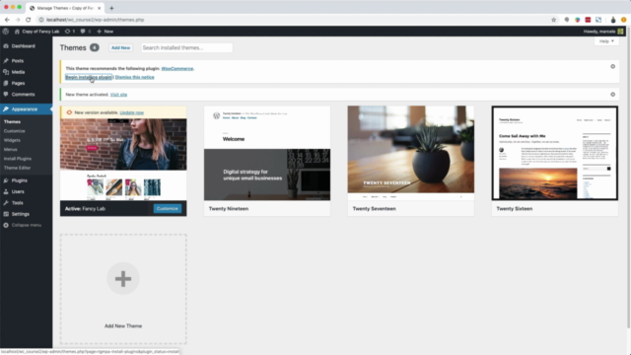Collapse the admin sidebar menu
This screenshot has width=631, height=355.
coord(23,225)
